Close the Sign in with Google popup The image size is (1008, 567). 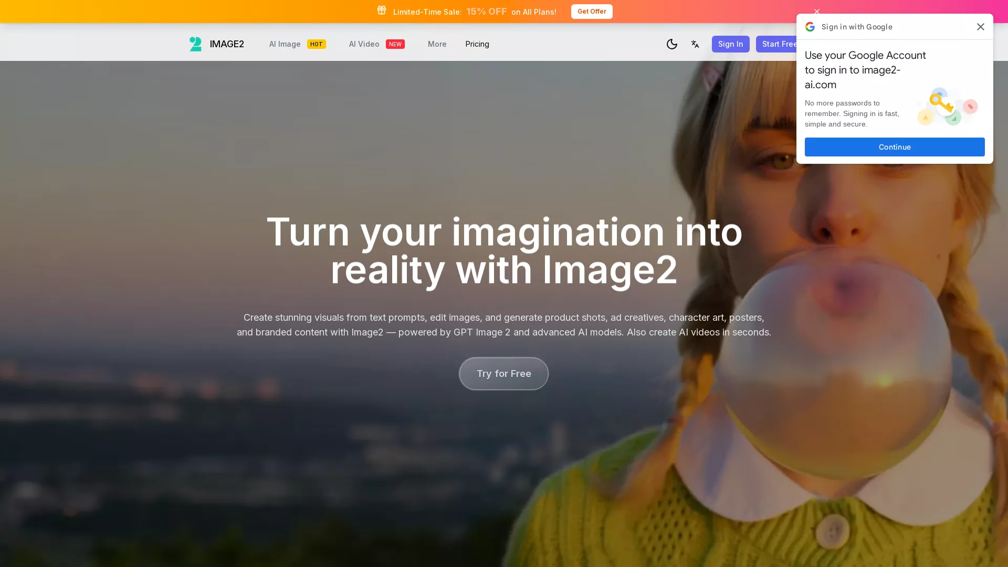tap(981, 27)
